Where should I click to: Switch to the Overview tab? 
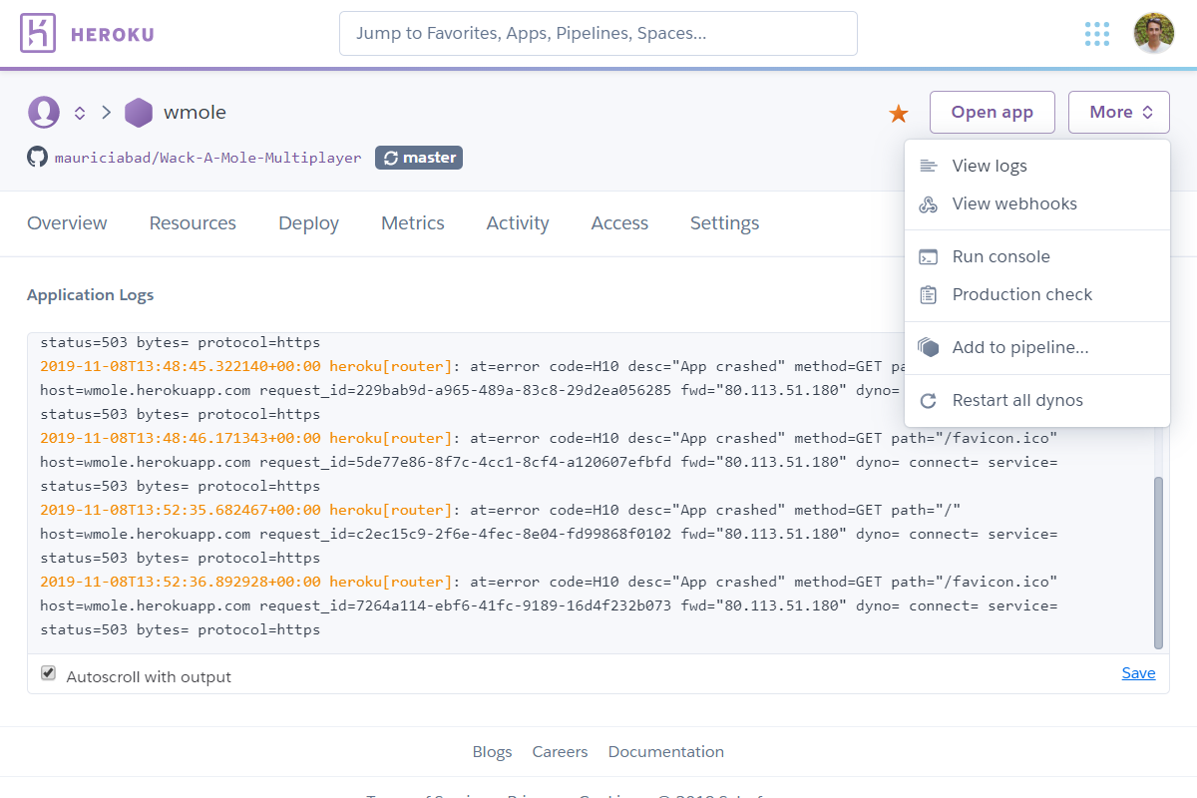click(67, 223)
